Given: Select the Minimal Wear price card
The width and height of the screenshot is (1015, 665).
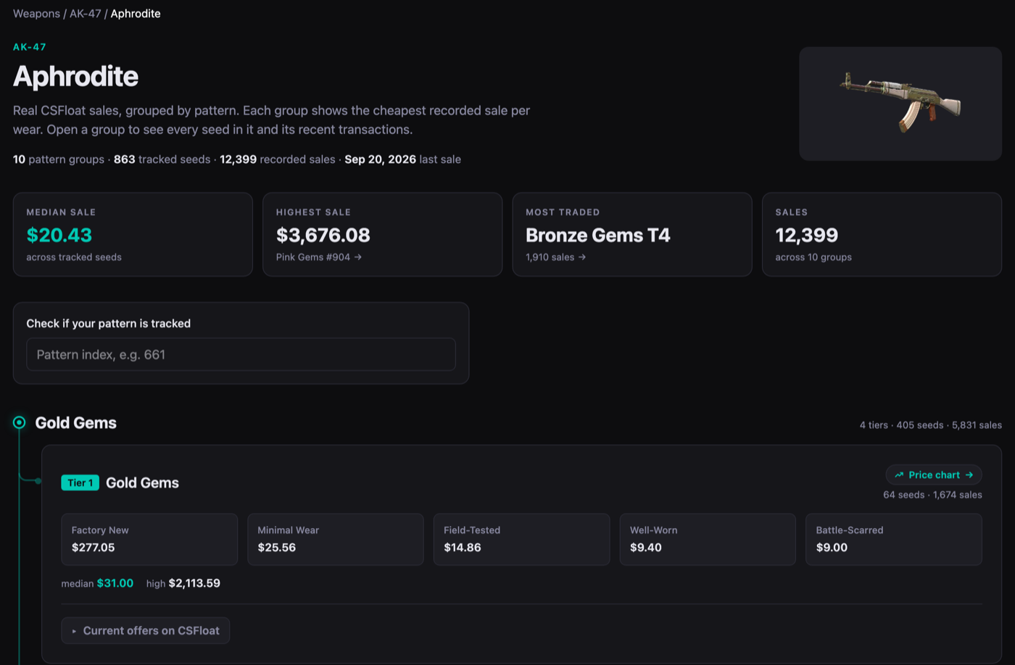Looking at the screenshot, I should coord(336,539).
